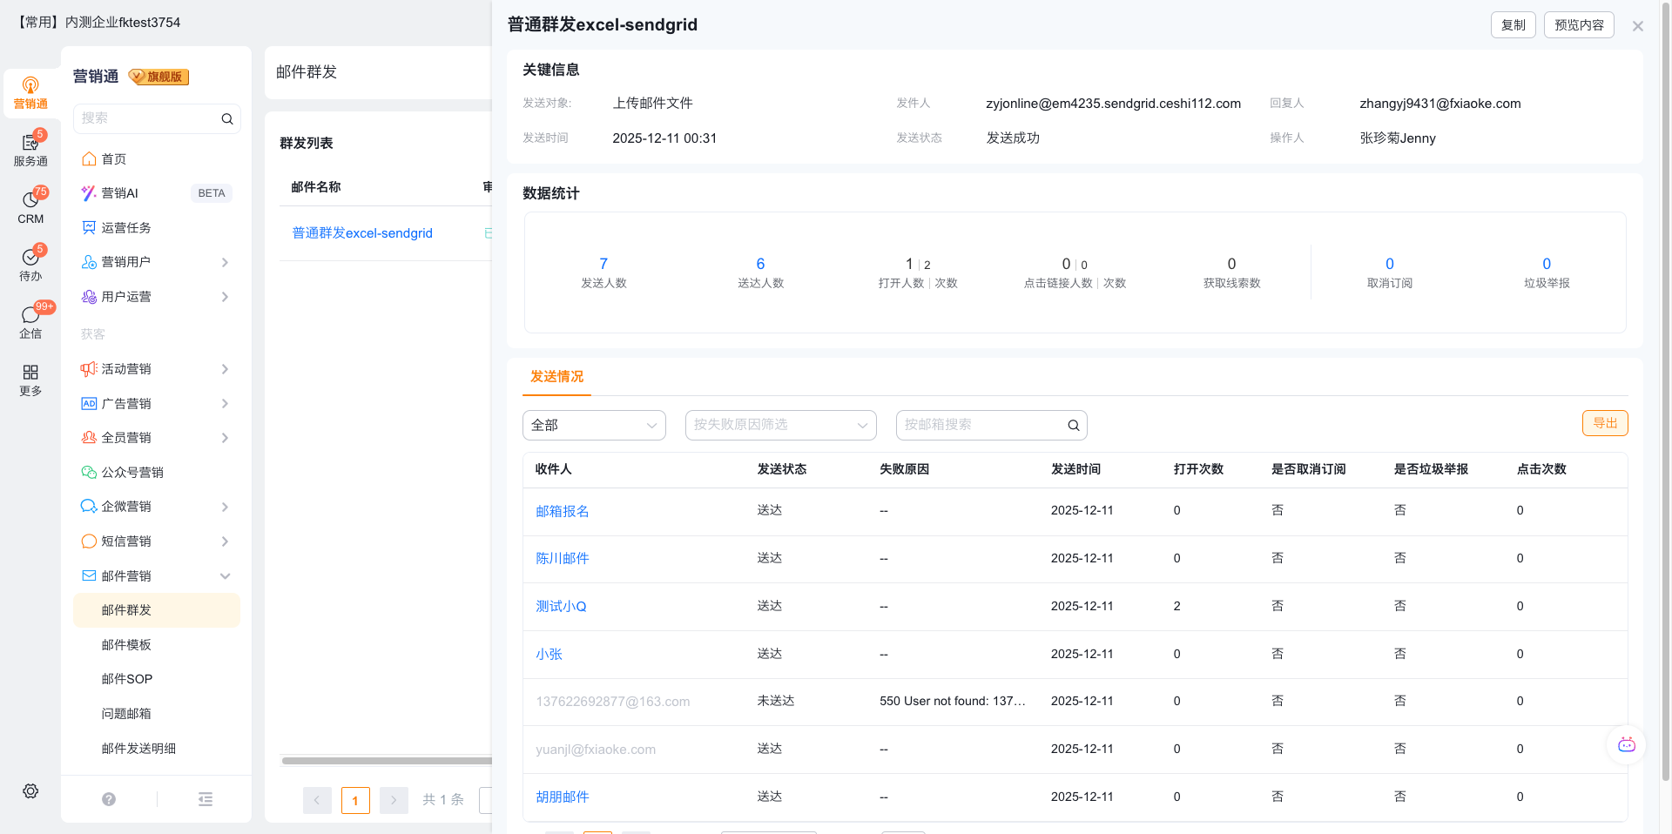
Task: Open settings via gear icon
Action: click(30, 790)
